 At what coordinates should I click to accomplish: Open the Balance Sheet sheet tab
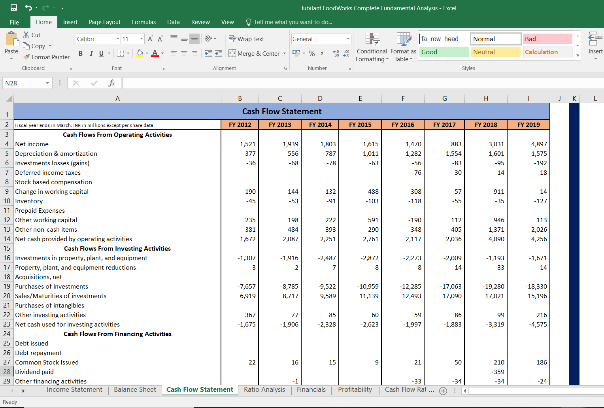(135, 390)
